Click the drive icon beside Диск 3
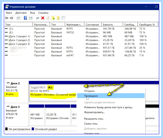The image size is (163, 138). click(x=8, y=106)
